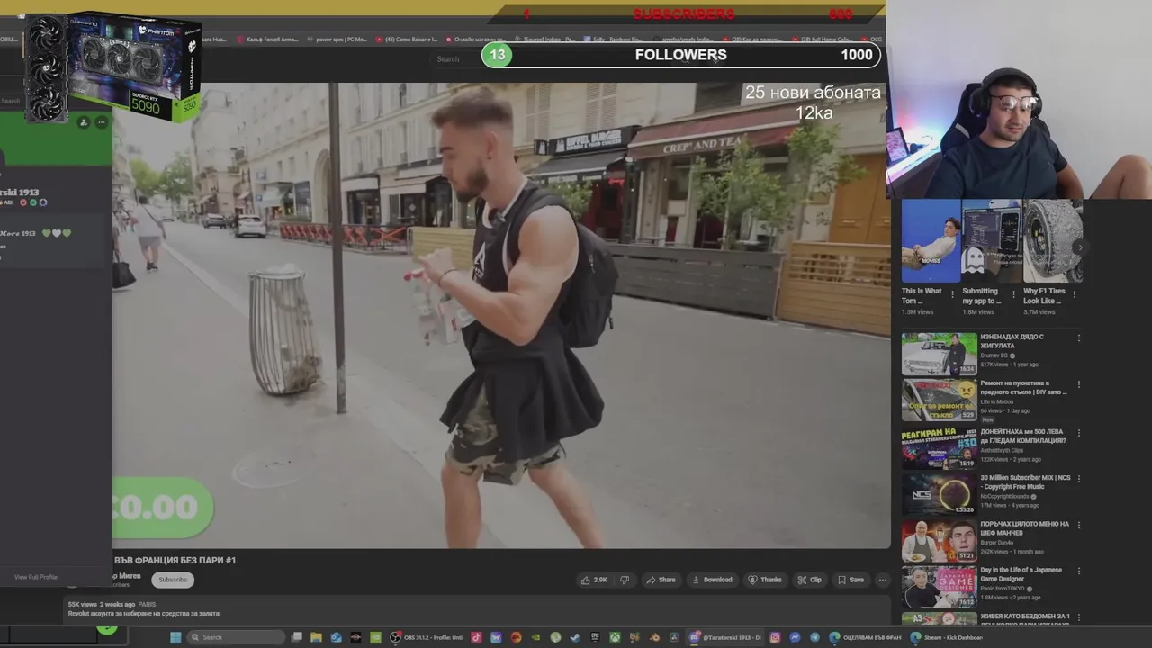Open Windows Start menu
1152x648 pixels.
[x=175, y=637]
